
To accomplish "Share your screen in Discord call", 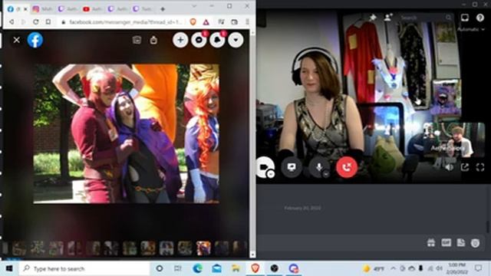I will point(292,167).
